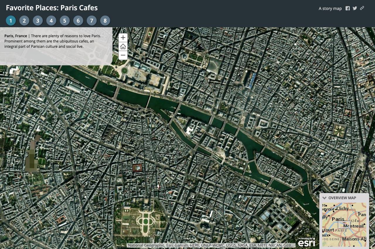Go to place number 1
Image resolution: width=375 pixels, height=249 pixels.
tap(11, 21)
